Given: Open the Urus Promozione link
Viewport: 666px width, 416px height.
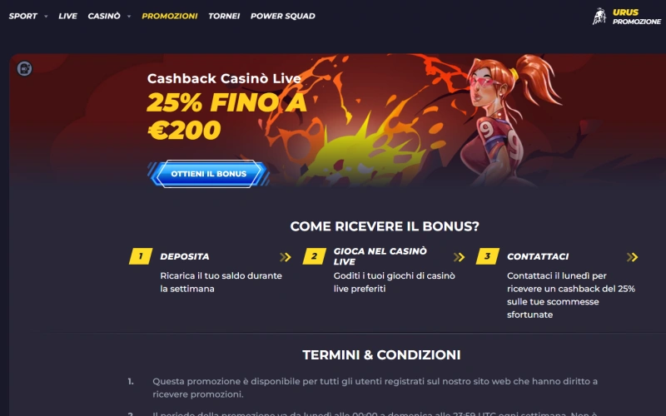Looking at the screenshot, I should pos(636,17).
